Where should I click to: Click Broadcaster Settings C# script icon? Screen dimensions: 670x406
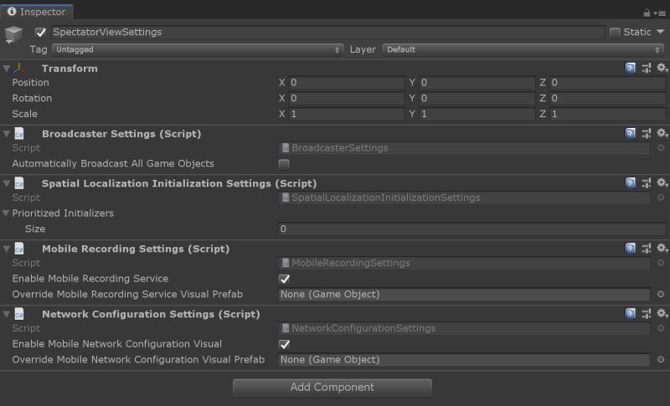tap(19, 134)
